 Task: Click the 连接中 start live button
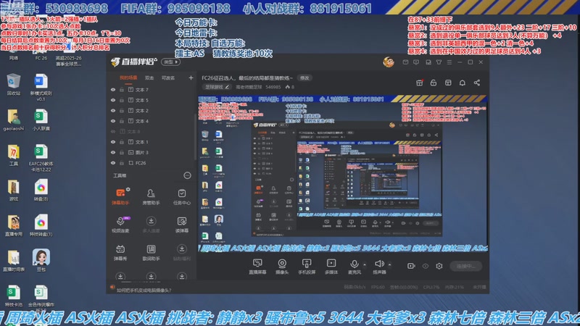coord(465,266)
